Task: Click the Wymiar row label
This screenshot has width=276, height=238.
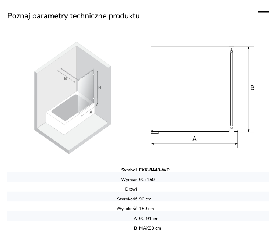Action: [x=129, y=180]
